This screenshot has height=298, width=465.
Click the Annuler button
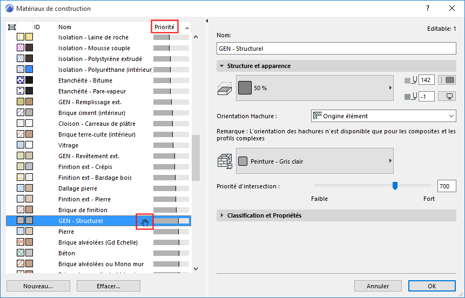tap(378, 286)
